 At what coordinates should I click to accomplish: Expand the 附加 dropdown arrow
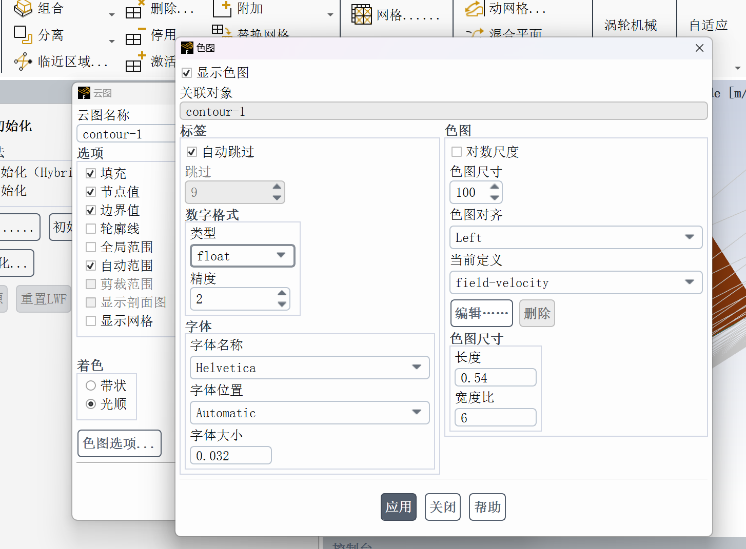point(330,15)
